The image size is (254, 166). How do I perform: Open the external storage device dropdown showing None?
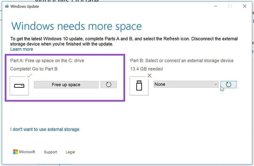pos(186,84)
